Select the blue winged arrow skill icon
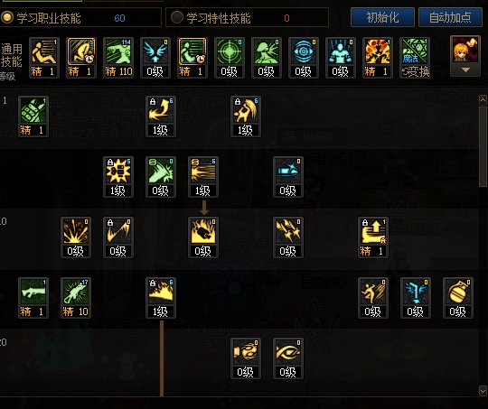This screenshot has height=409, width=488. tap(155, 58)
